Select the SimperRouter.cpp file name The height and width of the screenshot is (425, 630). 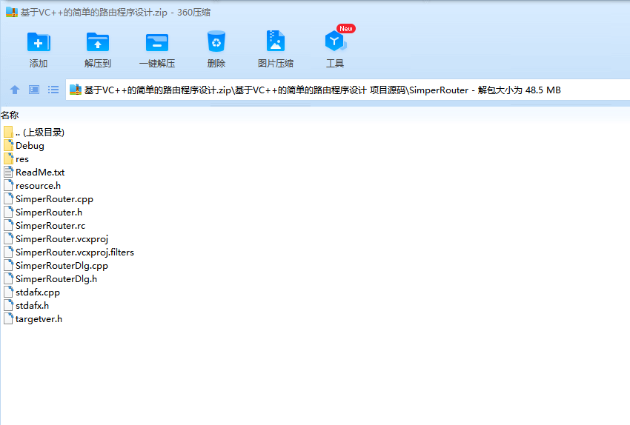pyautogui.click(x=54, y=199)
